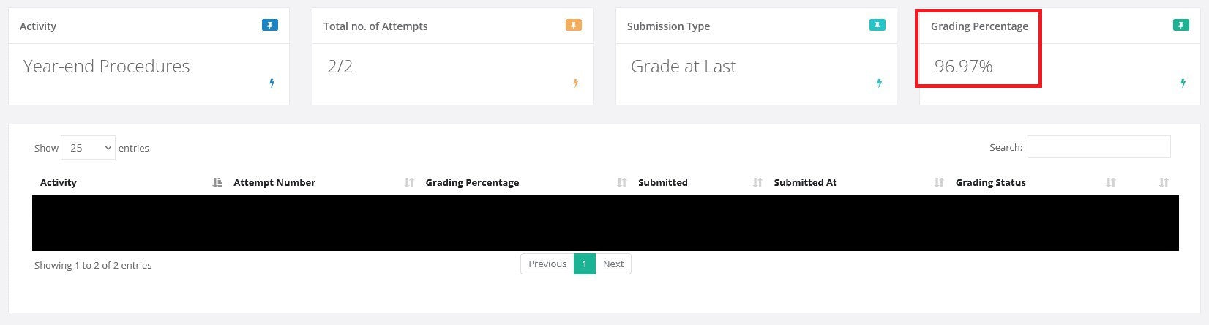
Task: Sort table by Activity column
Action: [59, 183]
